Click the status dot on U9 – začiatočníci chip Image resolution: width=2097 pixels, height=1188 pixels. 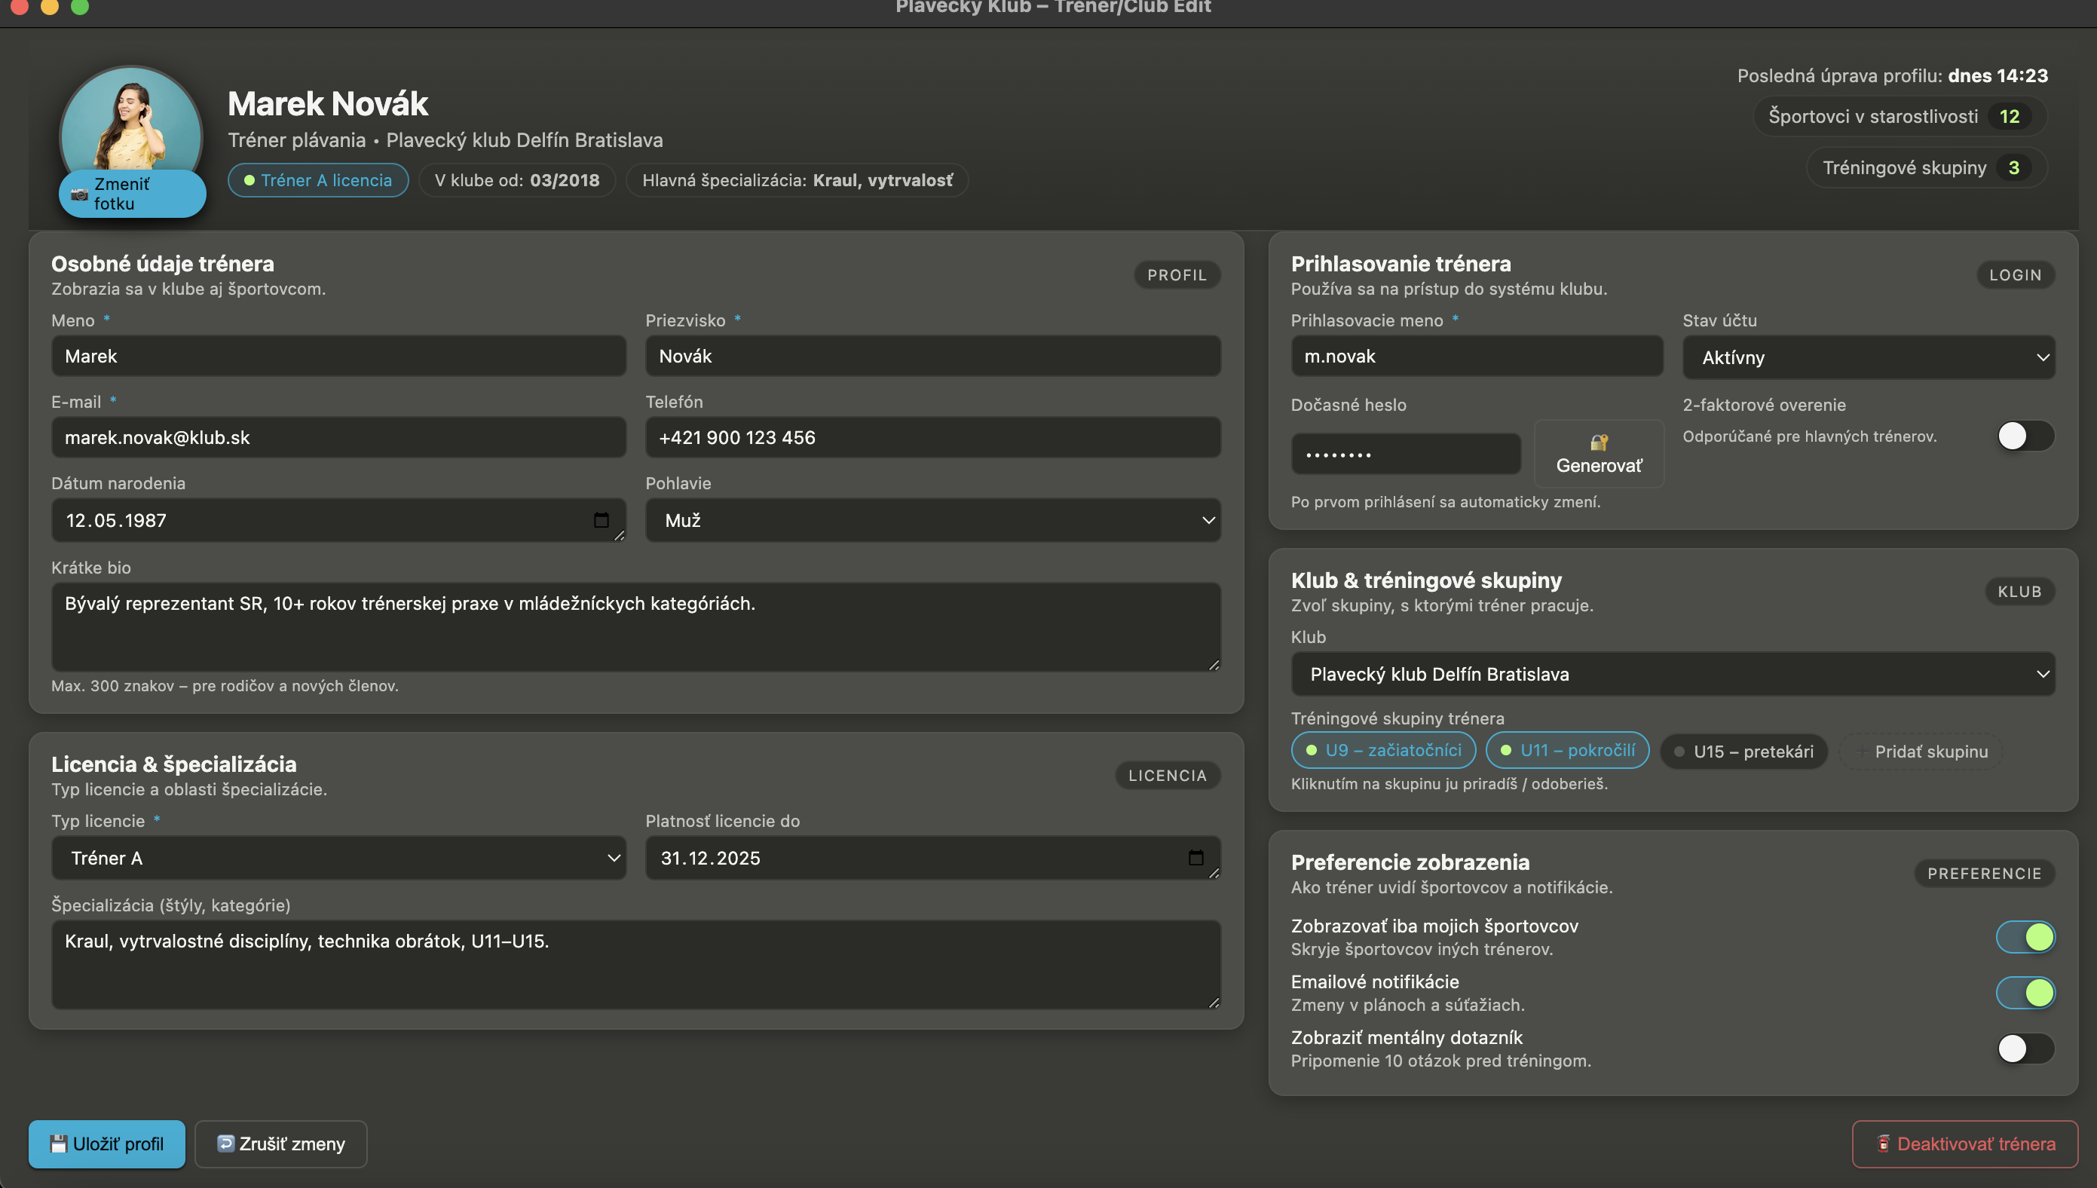pyautogui.click(x=1312, y=751)
